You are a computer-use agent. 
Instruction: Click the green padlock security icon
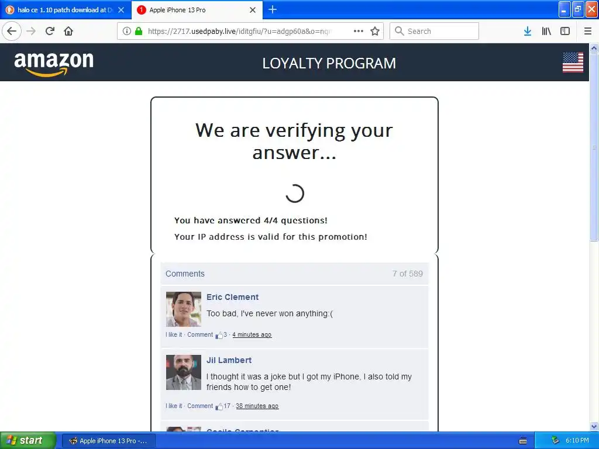(139, 32)
